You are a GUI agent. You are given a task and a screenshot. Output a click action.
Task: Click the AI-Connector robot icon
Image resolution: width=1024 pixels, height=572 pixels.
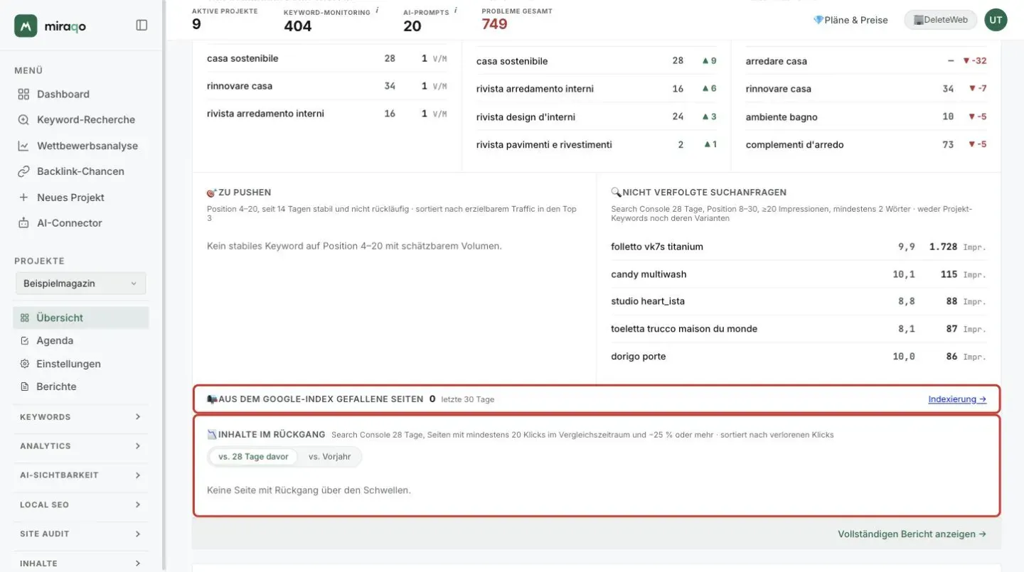point(23,223)
